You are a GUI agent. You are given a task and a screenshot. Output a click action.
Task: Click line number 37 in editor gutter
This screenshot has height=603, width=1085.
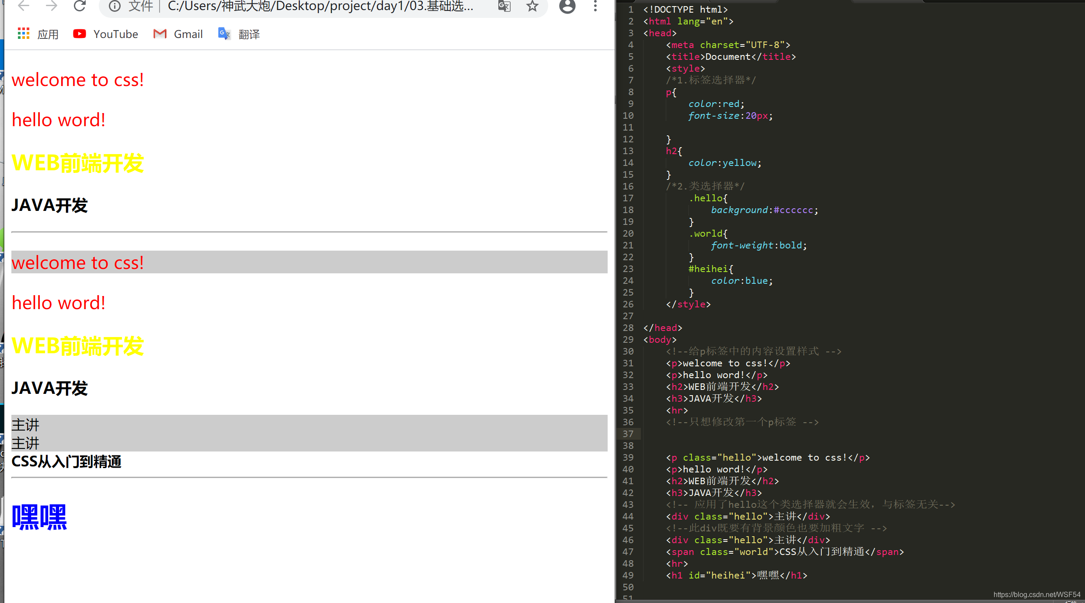[628, 434]
